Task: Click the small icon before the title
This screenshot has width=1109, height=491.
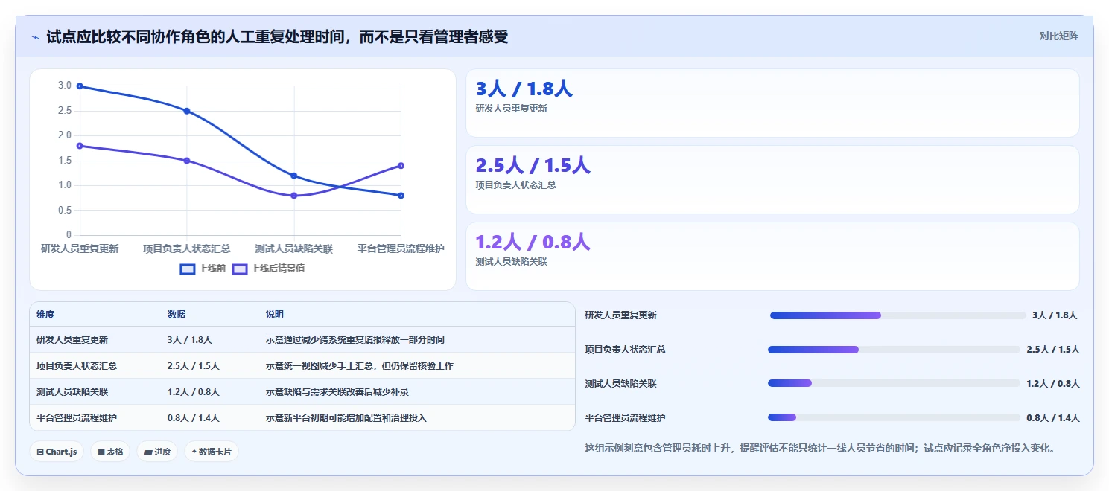Action: 35,37
